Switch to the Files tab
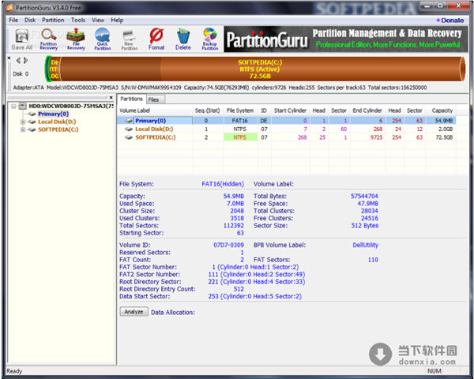This screenshot has width=474, height=379. point(155,99)
